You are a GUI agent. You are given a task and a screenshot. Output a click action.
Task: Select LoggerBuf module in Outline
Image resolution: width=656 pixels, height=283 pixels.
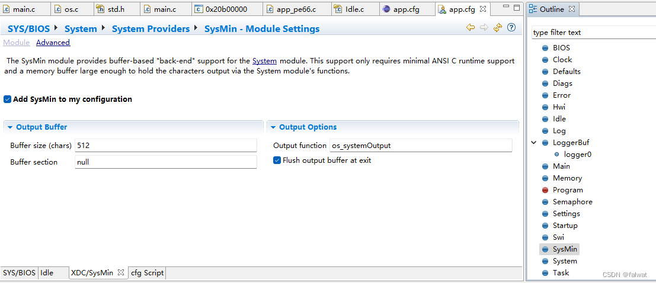click(x=571, y=143)
